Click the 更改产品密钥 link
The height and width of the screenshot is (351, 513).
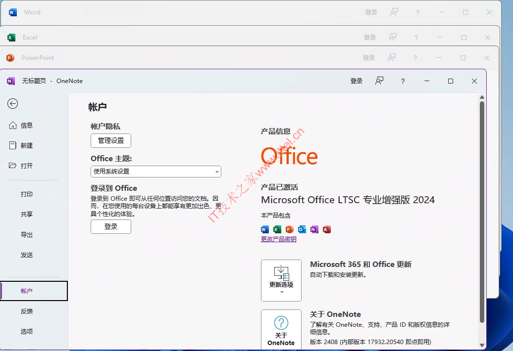pos(279,239)
